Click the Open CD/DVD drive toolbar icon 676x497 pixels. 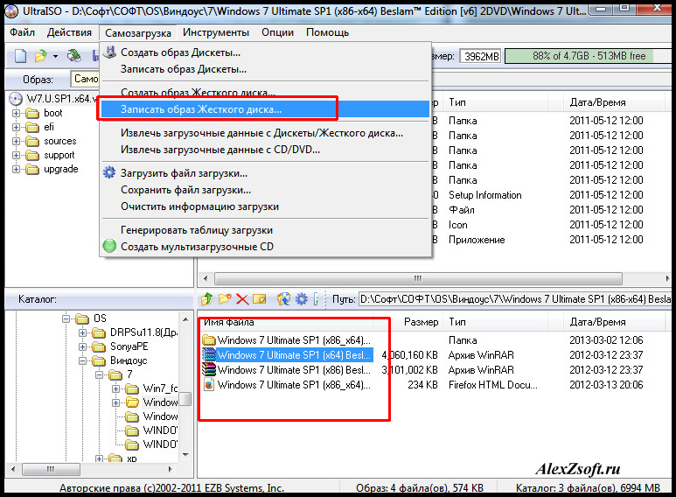click(x=74, y=56)
